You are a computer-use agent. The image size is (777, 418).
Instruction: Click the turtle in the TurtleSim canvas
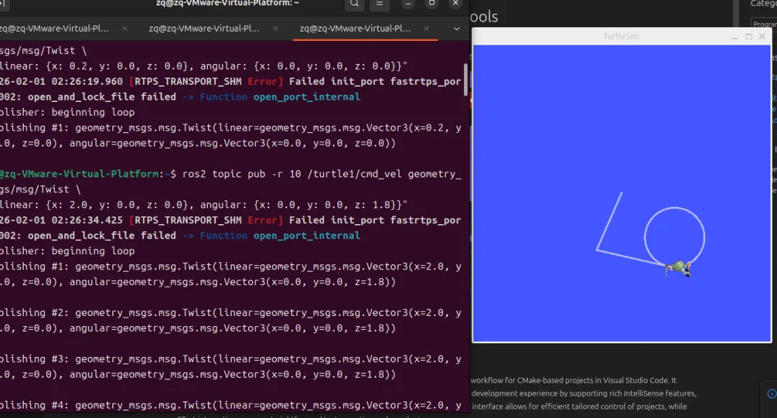[x=678, y=268]
